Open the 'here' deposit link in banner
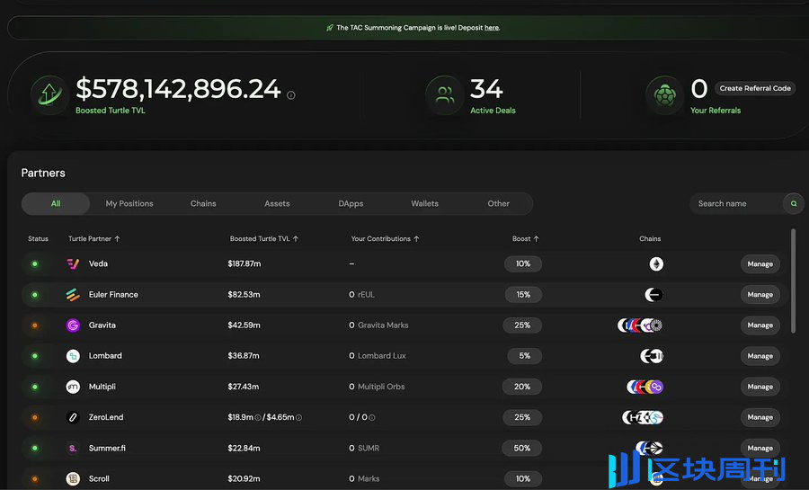Screen dimensions: 809x490 (x=492, y=28)
